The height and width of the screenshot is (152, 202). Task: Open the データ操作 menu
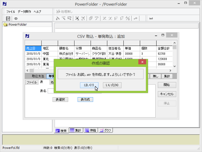[24, 12]
